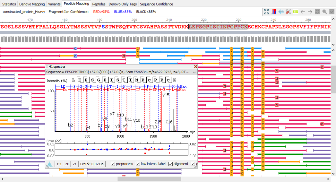Click the y15 peak label in spectrum

[x=166, y=95]
